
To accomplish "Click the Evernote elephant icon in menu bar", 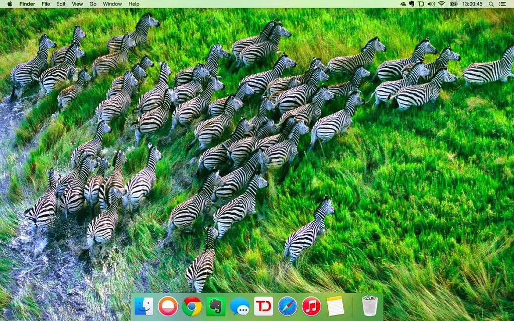I will (x=412, y=4).
